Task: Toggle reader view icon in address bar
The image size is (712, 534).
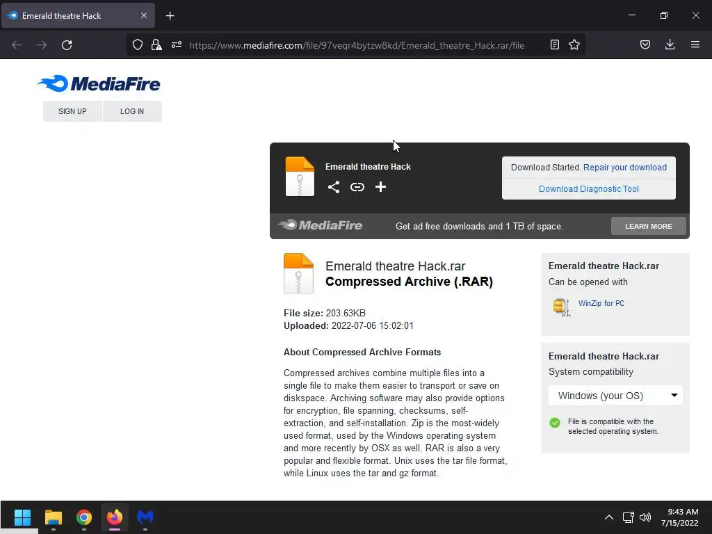Action: (554, 44)
